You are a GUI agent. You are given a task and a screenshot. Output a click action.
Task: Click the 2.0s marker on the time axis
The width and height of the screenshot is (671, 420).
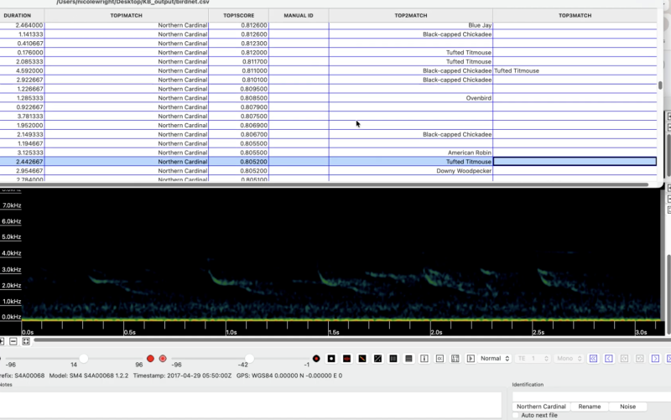[x=436, y=332]
